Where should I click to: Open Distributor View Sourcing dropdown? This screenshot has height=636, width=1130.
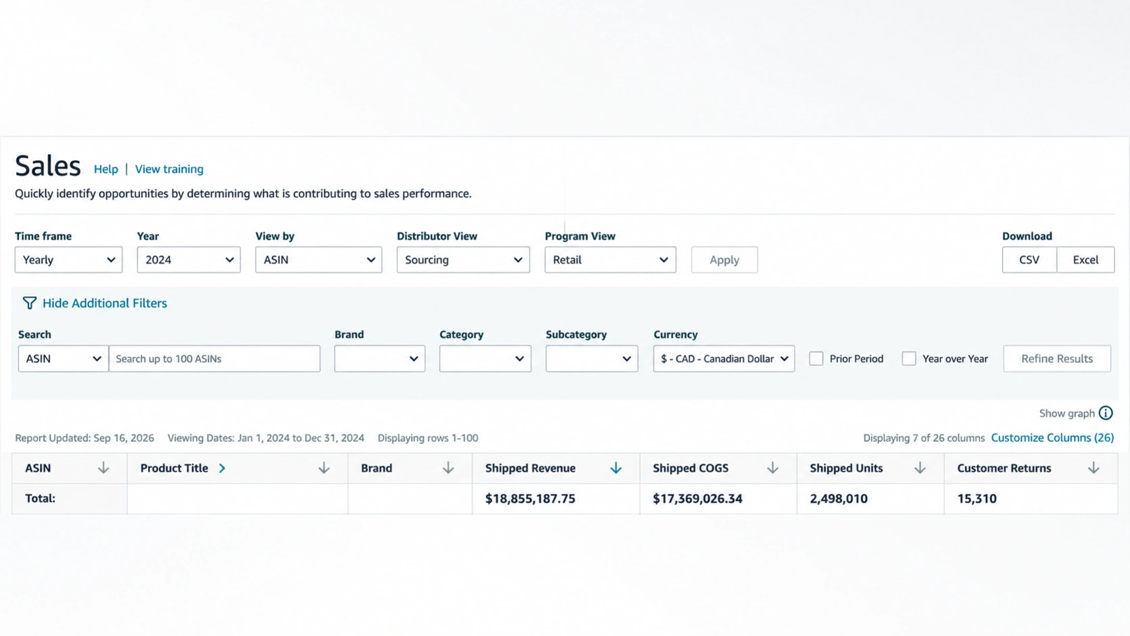pyautogui.click(x=463, y=260)
